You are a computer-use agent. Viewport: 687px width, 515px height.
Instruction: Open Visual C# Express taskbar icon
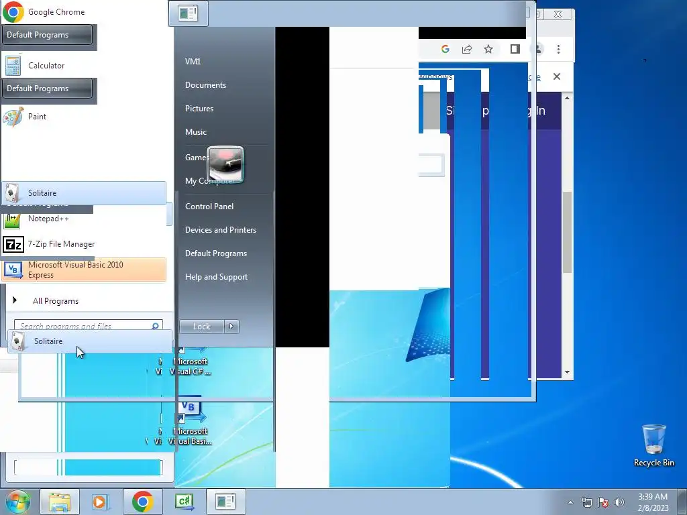click(184, 502)
